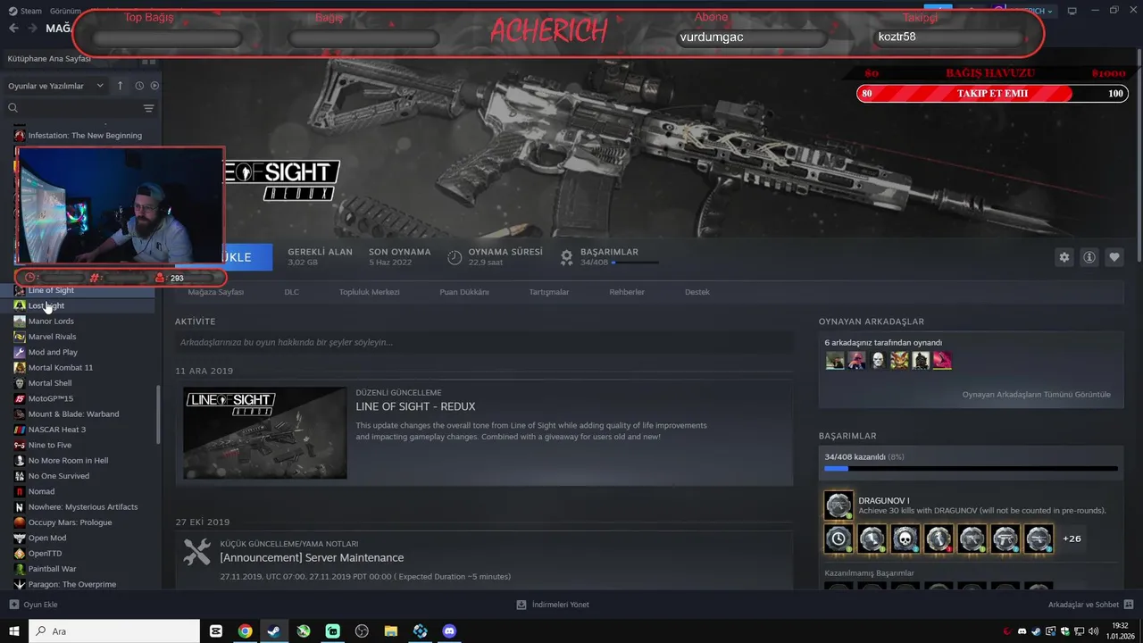This screenshot has height=643, width=1143.
Task: Open the Puan Dükkânı tab
Action: tap(464, 292)
